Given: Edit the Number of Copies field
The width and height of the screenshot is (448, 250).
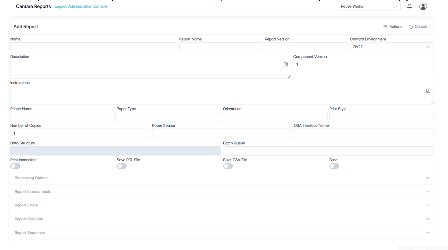Looking at the screenshot, I should tap(80, 133).
